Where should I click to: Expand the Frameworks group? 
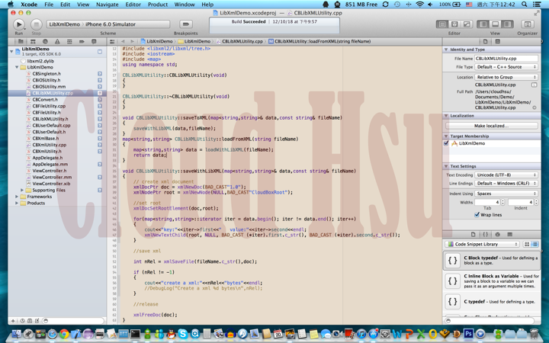17,197
